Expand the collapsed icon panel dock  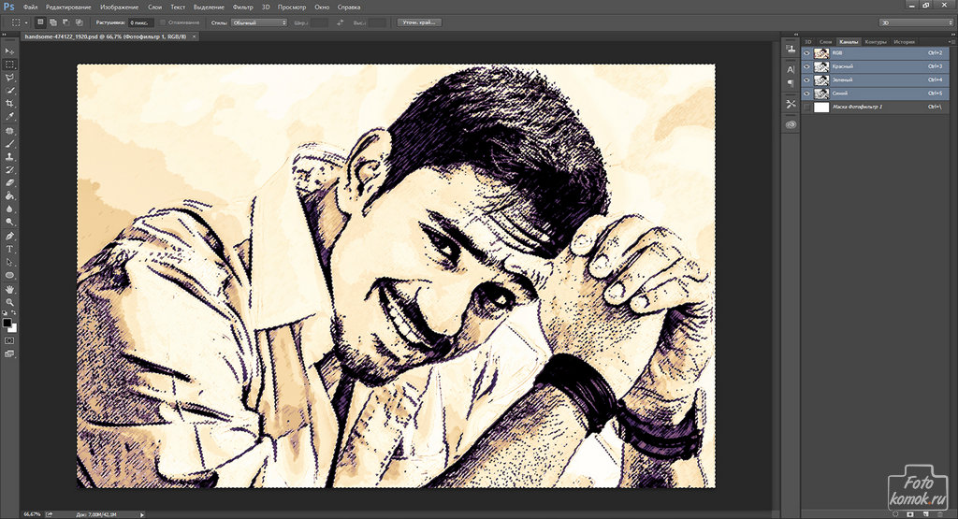coord(796,35)
